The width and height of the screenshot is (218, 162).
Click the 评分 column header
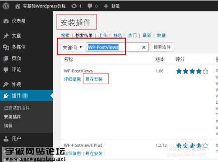click(x=180, y=59)
